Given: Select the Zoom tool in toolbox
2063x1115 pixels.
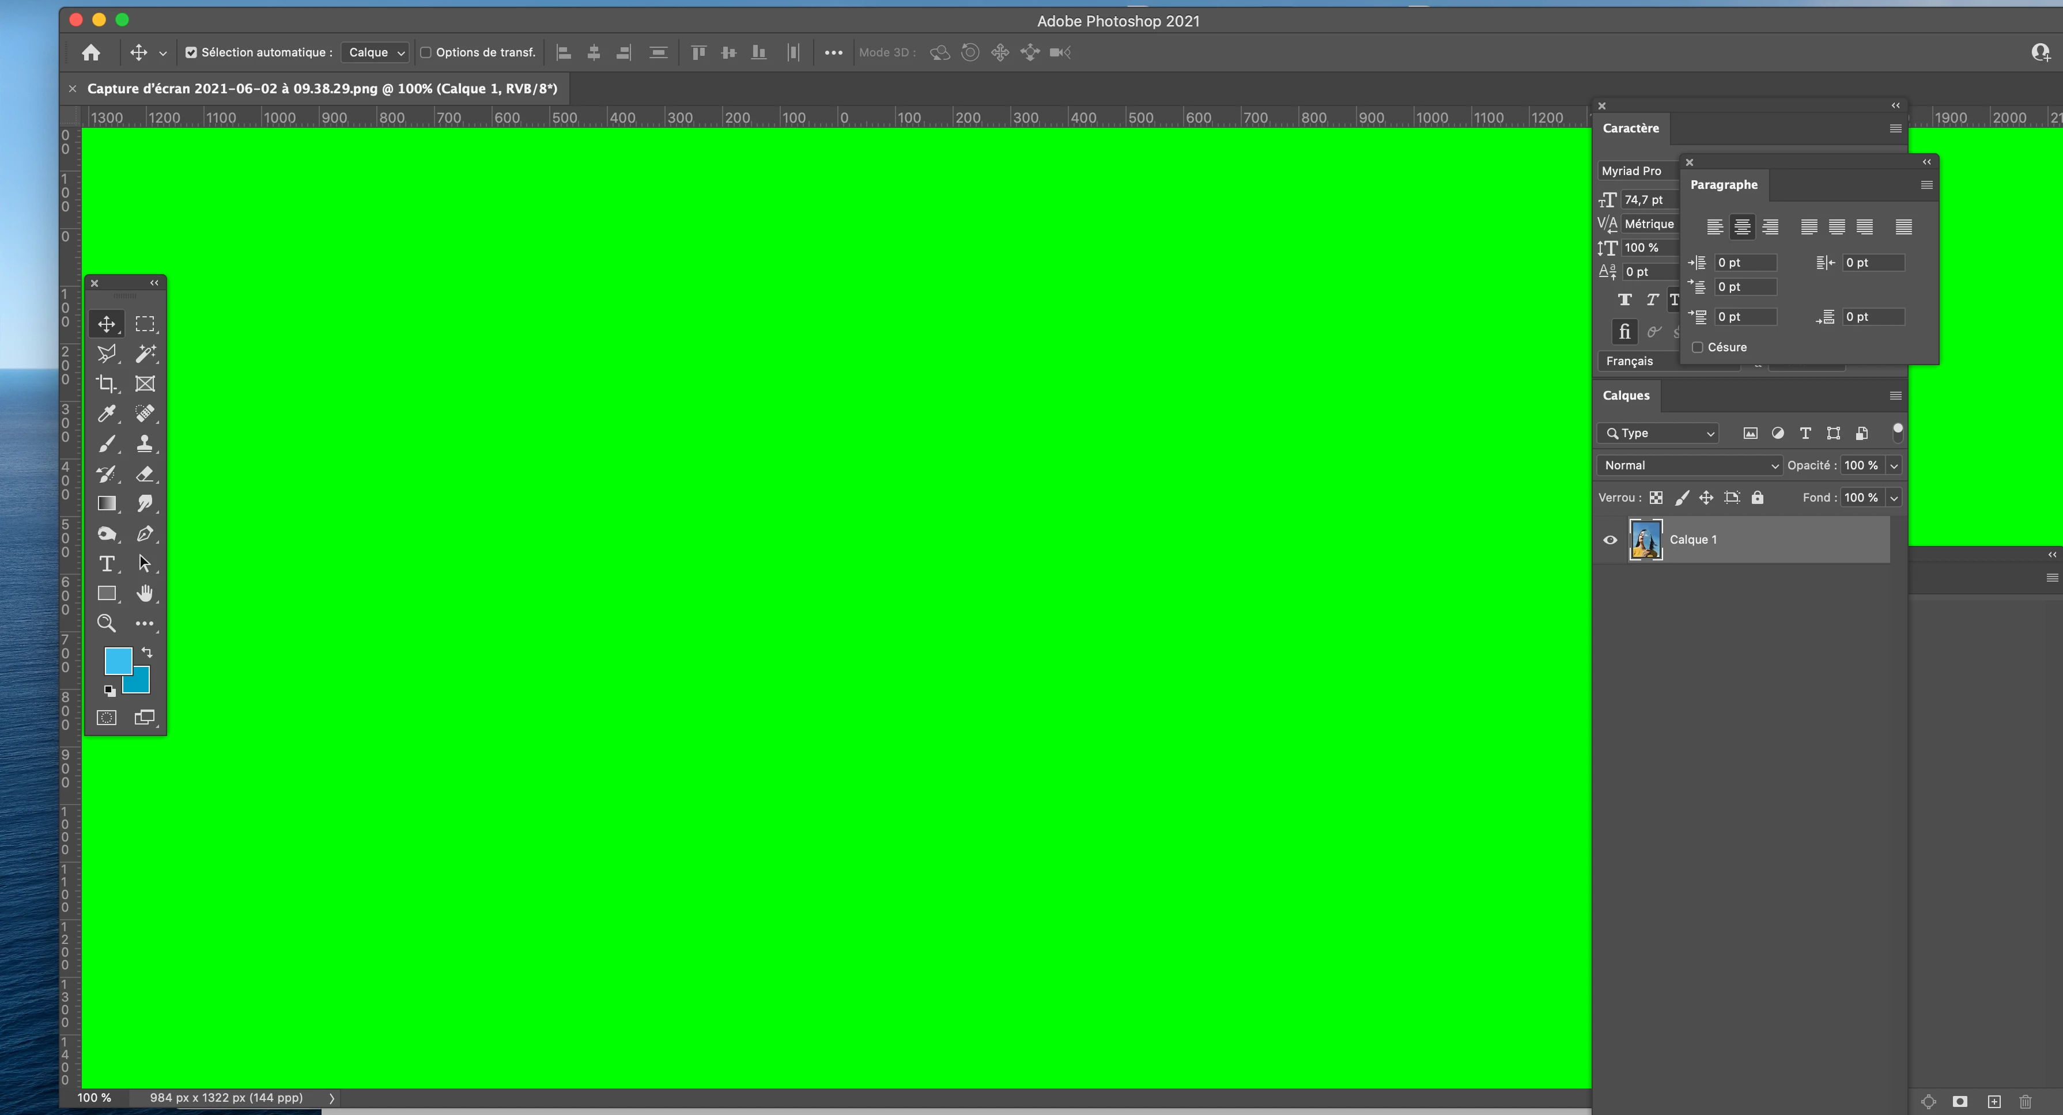Looking at the screenshot, I should (x=105, y=624).
